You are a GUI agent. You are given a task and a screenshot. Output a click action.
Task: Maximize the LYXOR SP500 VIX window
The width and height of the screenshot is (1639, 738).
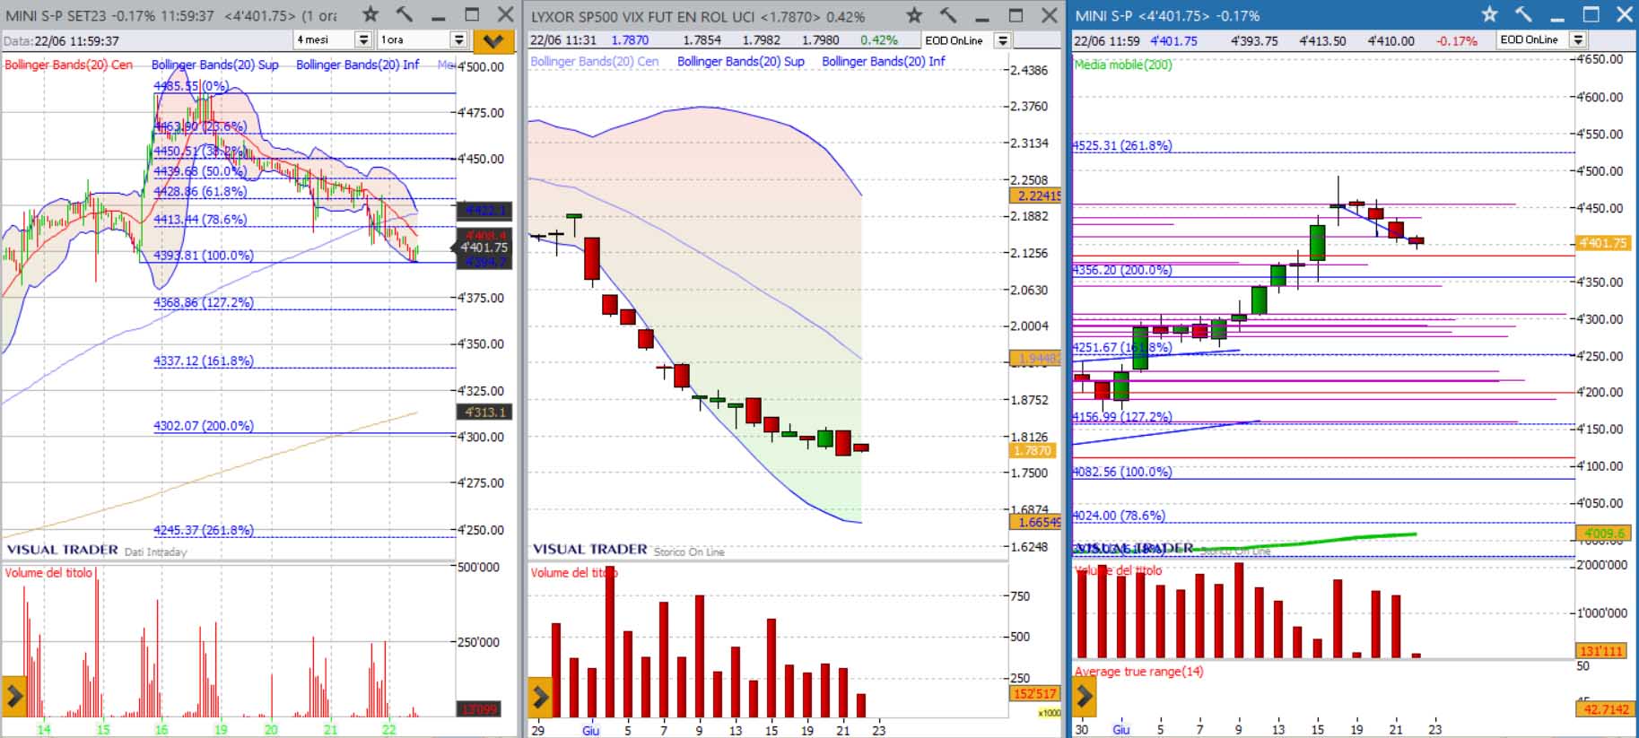(1016, 14)
